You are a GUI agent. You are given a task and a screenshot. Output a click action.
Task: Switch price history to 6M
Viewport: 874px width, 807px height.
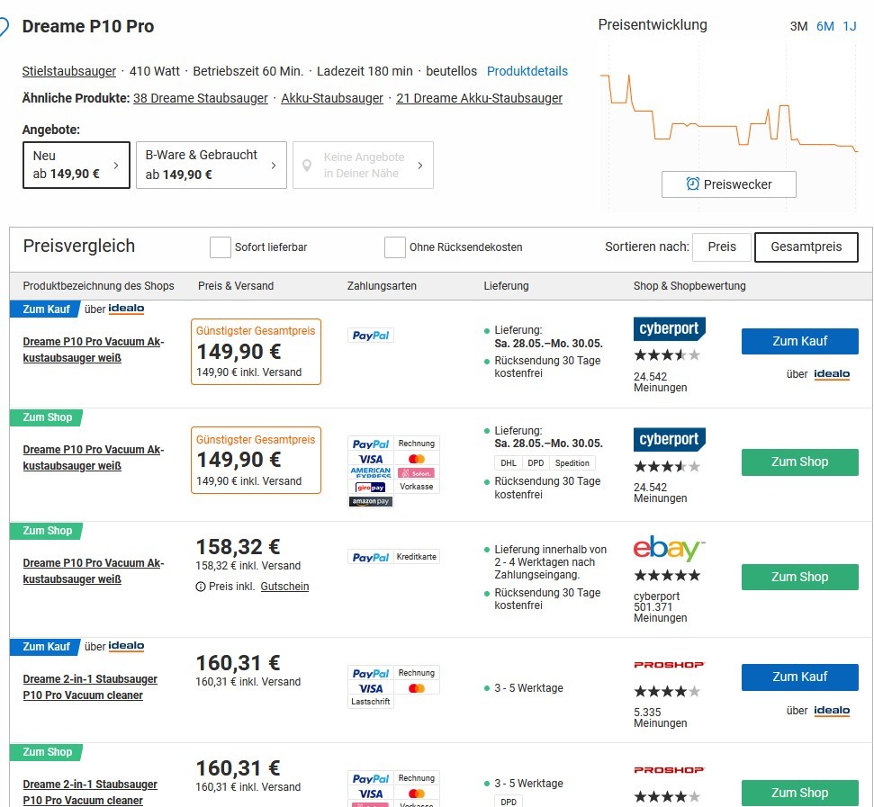(825, 26)
